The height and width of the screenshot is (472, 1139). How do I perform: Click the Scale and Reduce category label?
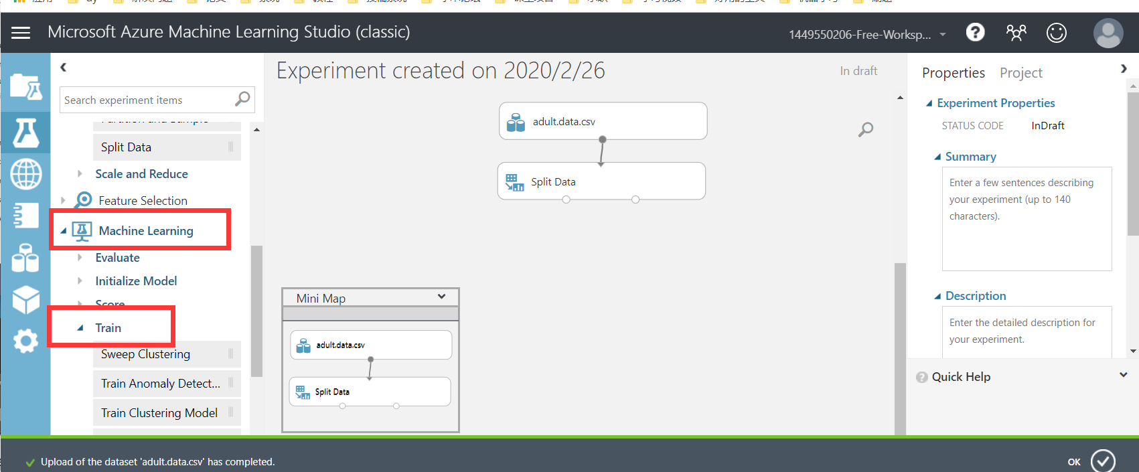pyautogui.click(x=141, y=173)
